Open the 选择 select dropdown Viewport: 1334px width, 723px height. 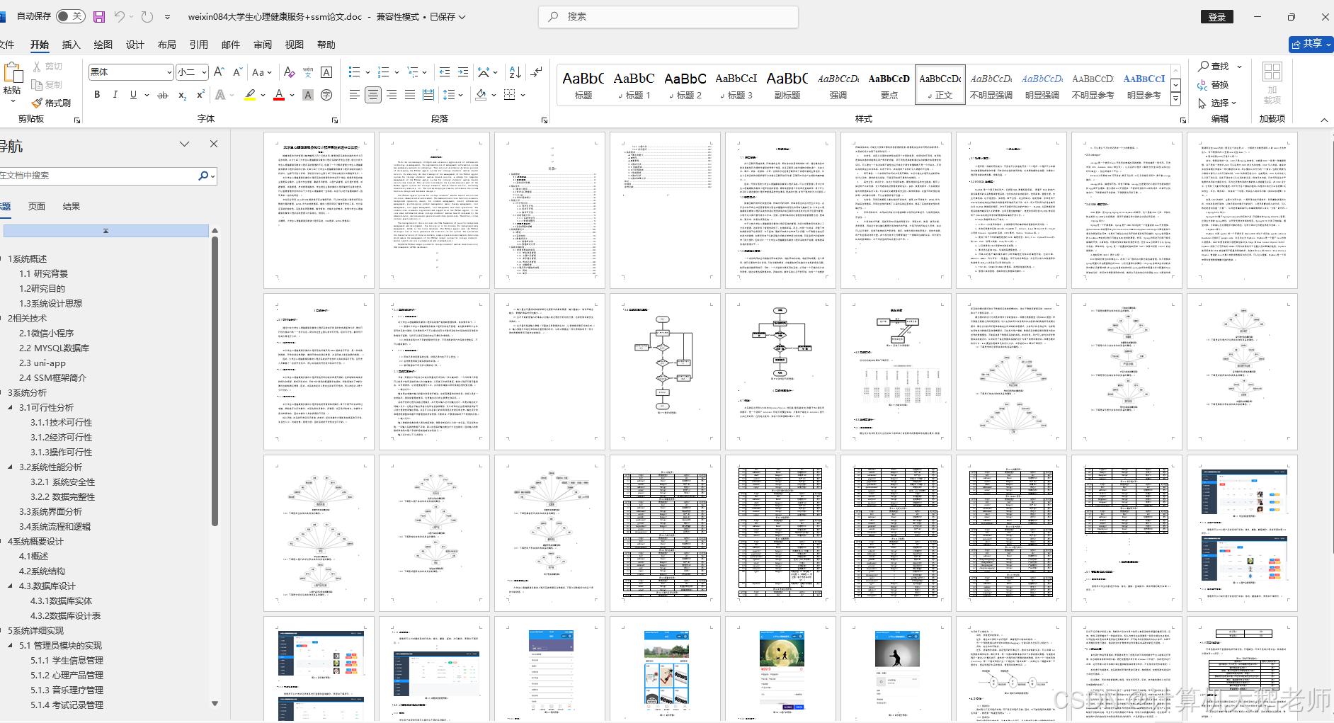pyautogui.click(x=1217, y=103)
